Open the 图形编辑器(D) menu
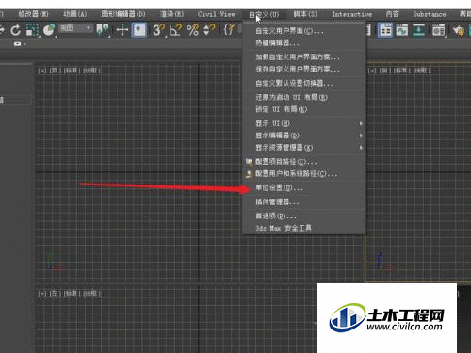The image size is (471, 353). (123, 14)
